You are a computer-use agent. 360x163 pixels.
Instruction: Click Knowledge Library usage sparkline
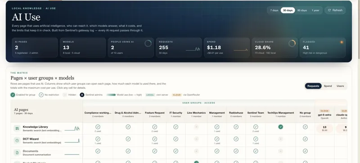(x=72, y=129)
